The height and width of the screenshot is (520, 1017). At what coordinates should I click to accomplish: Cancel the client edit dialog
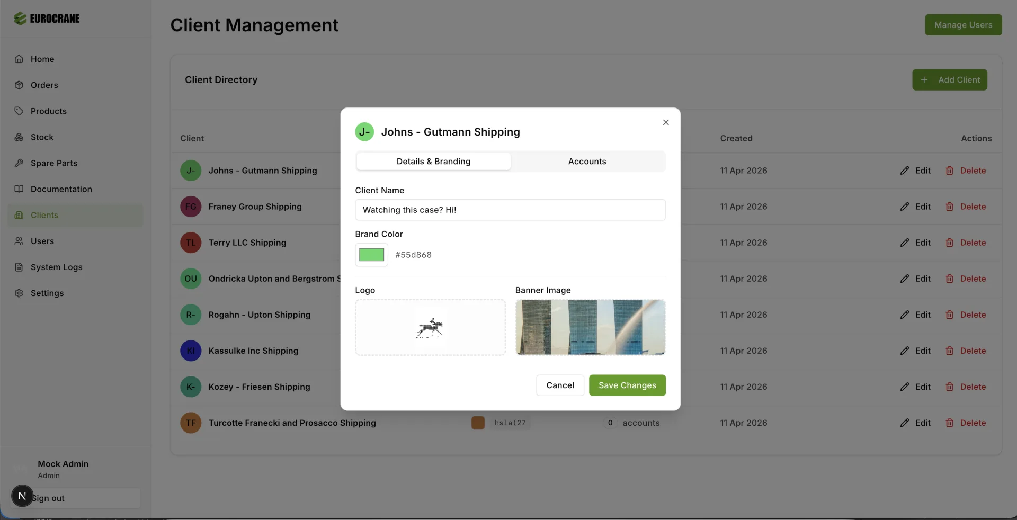coord(560,385)
